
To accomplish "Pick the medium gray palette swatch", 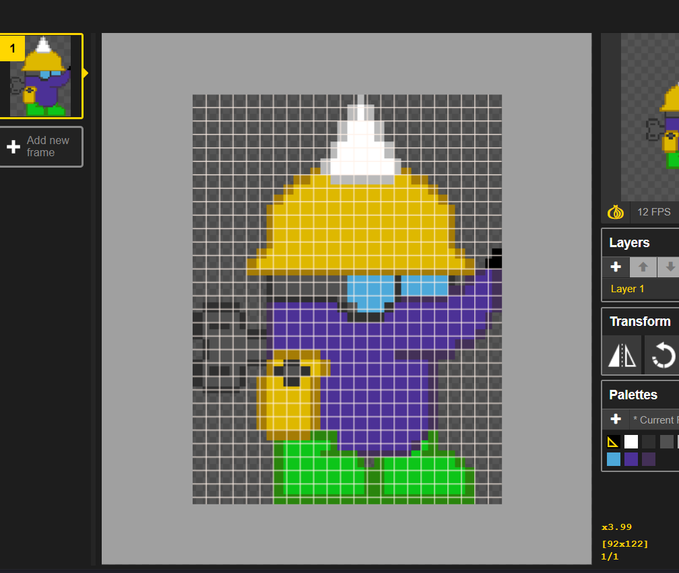I will pyautogui.click(x=666, y=442).
